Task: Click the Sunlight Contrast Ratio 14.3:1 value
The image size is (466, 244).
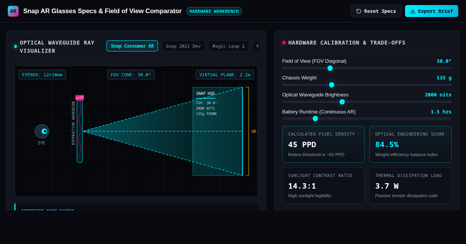Action: tap(302, 186)
